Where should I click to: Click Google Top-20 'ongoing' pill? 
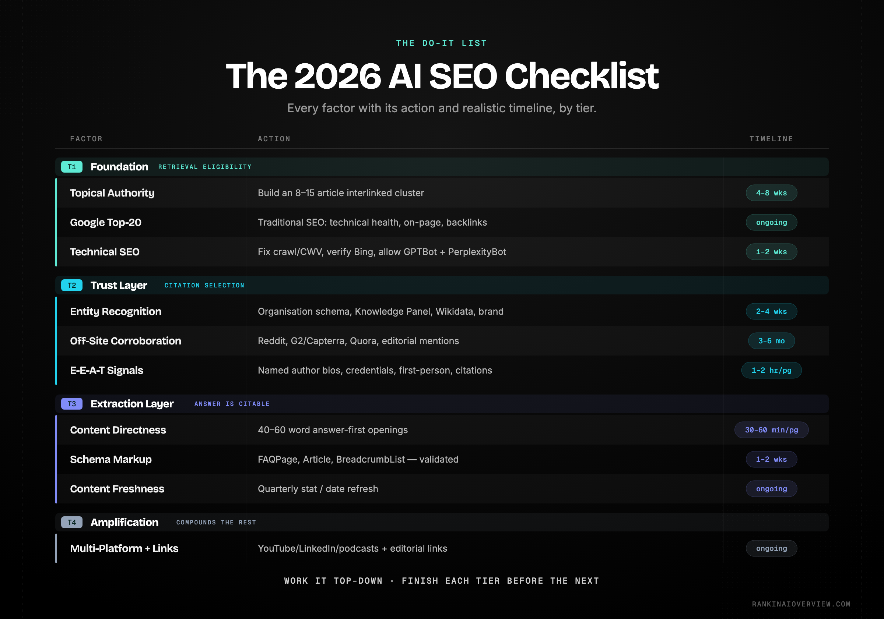pos(771,222)
